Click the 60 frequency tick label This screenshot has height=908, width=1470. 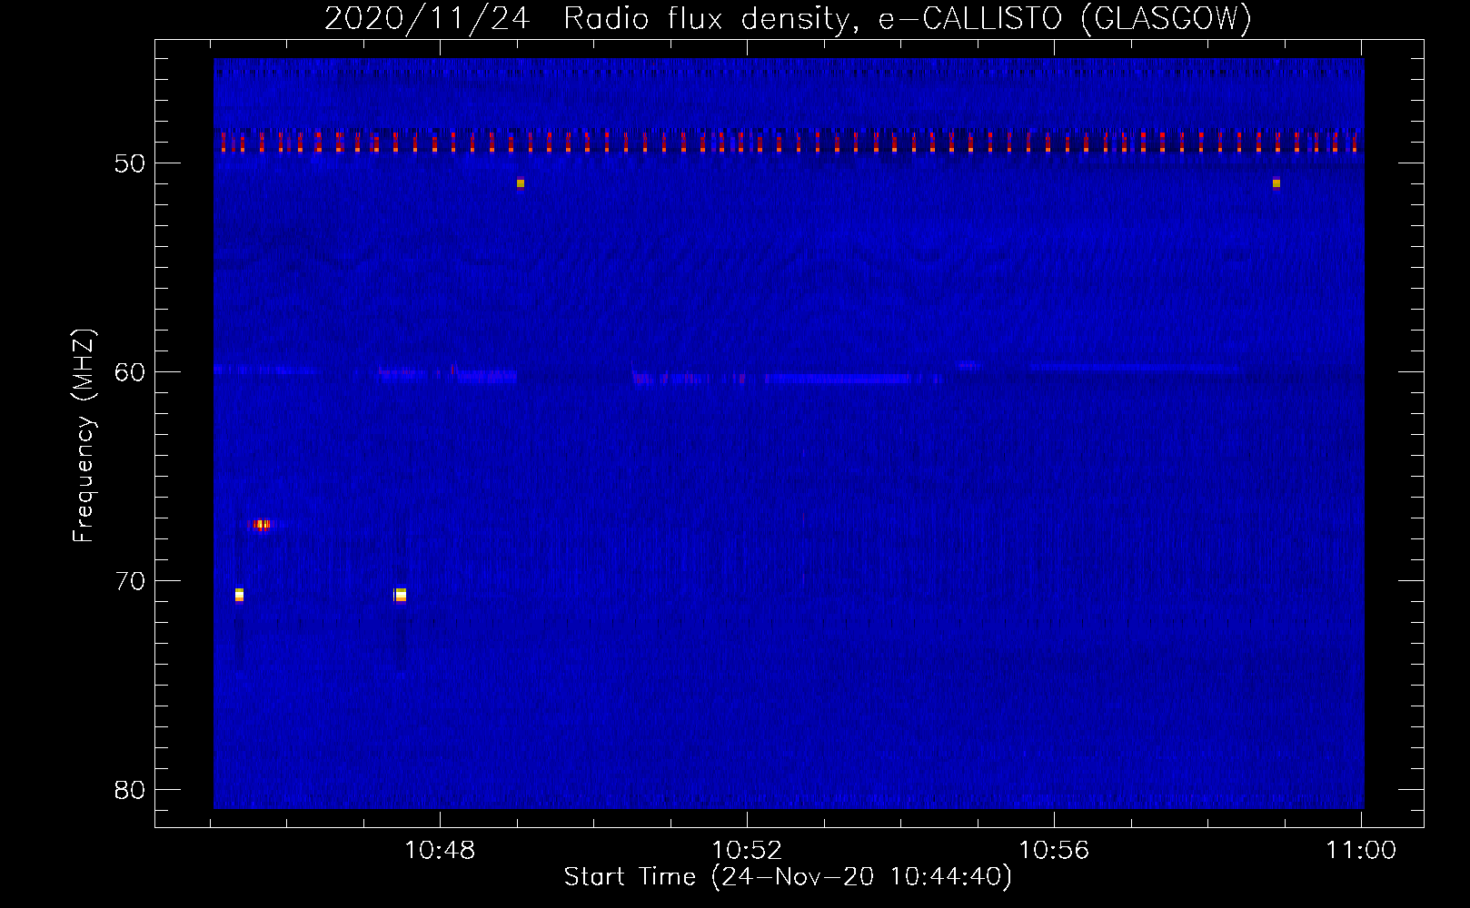coord(130,372)
